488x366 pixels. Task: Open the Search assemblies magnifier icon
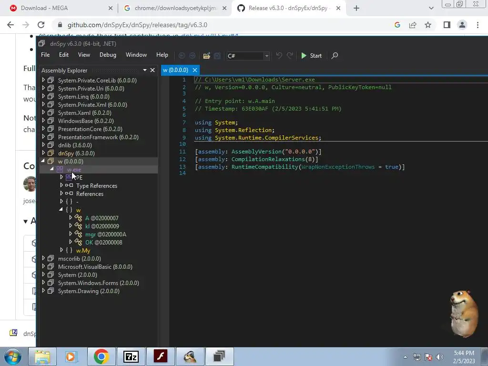pyautogui.click(x=335, y=56)
